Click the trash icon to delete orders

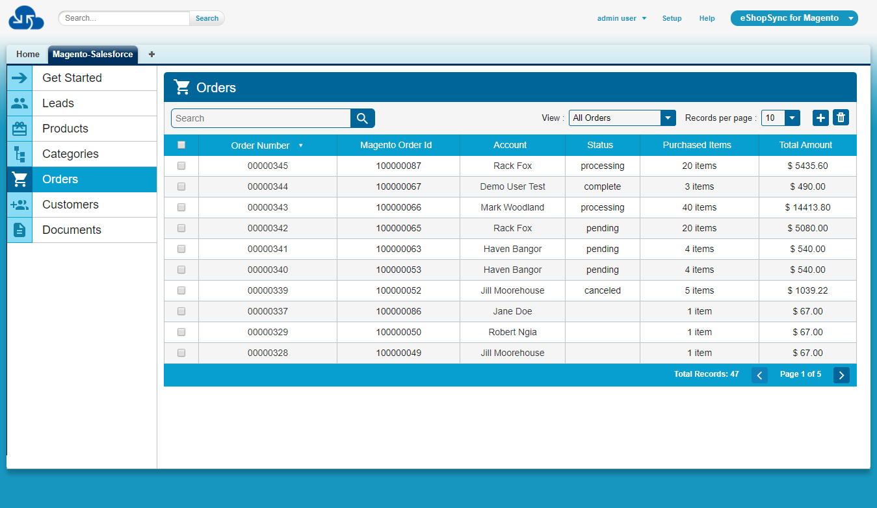841,118
